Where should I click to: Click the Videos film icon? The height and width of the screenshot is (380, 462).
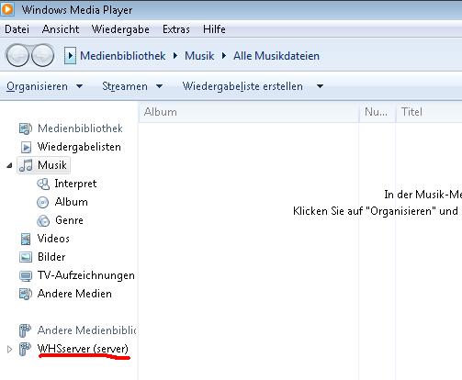pyautogui.click(x=26, y=239)
